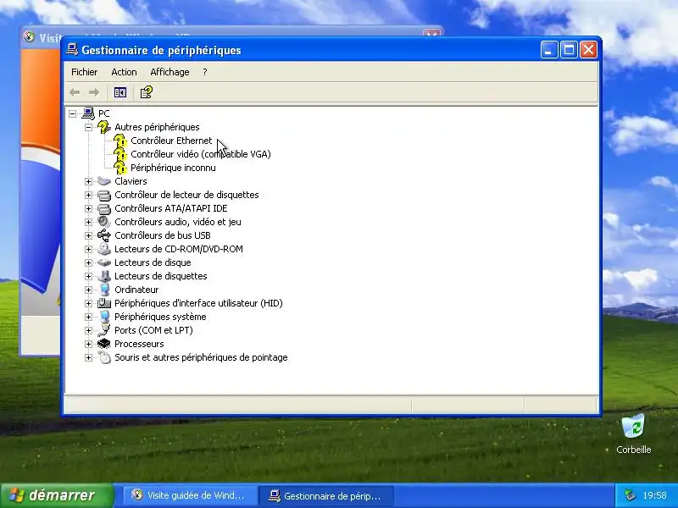Select the Claviers label
Viewport: 678px width, 508px height.
pos(131,181)
